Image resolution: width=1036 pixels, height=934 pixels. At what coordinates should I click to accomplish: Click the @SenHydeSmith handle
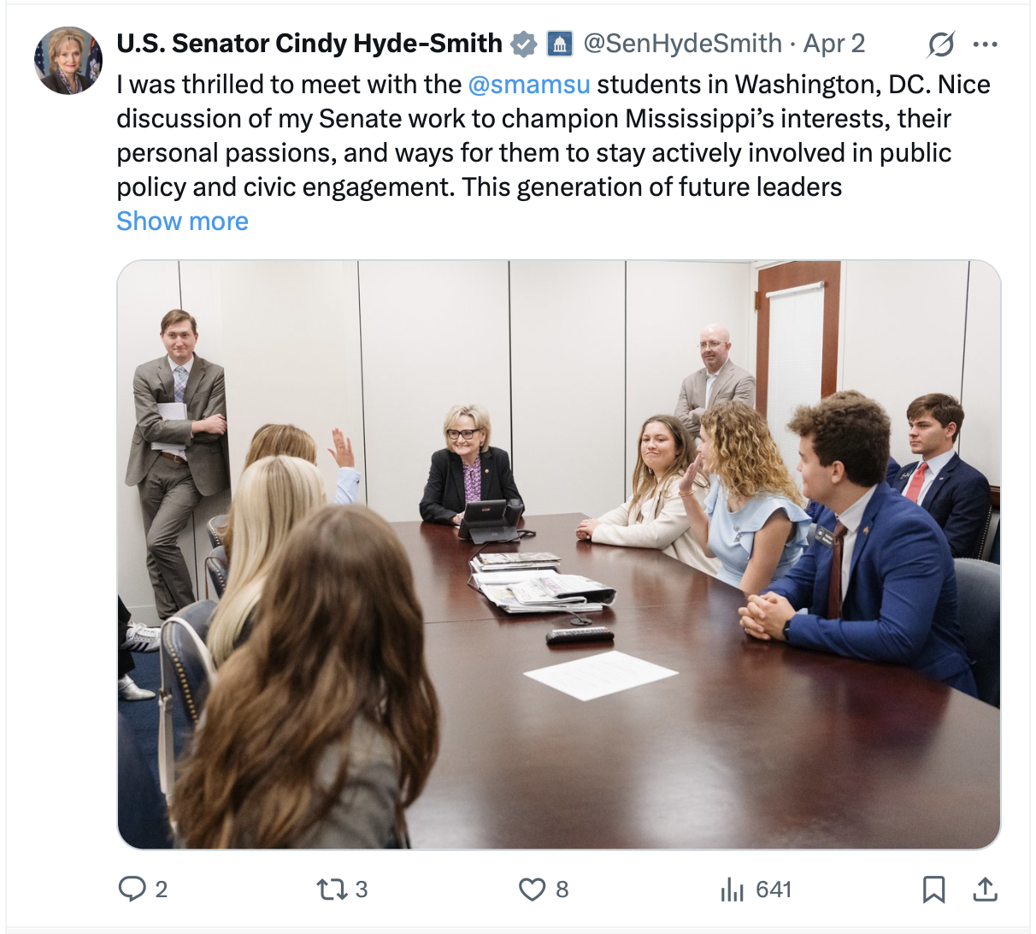pyautogui.click(x=682, y=44)
